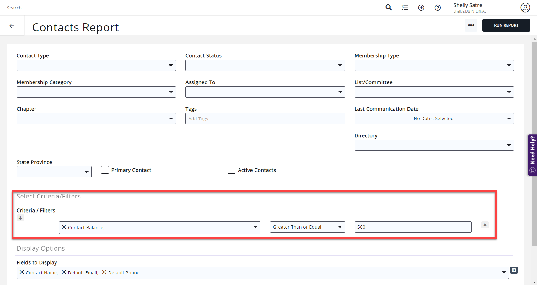Open the Fields to Display column picker icon
This screenshot has width=537, height=285.
514,270
